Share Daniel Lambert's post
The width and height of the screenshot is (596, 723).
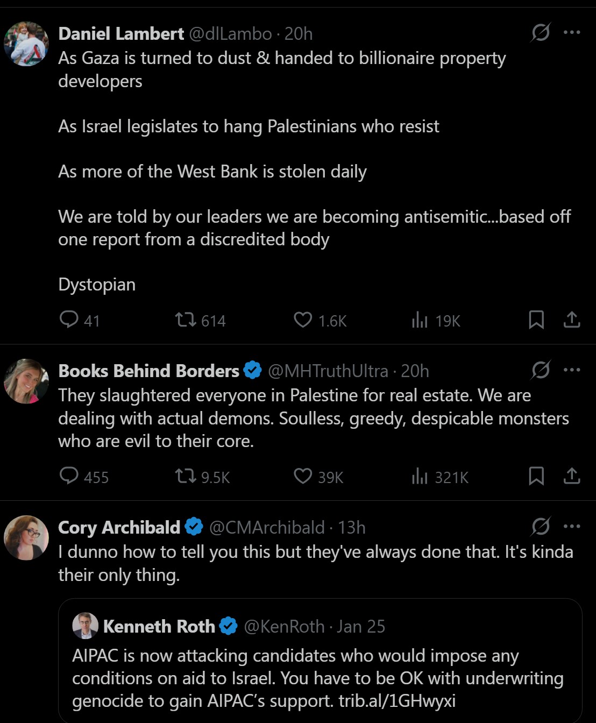point(571,320)
